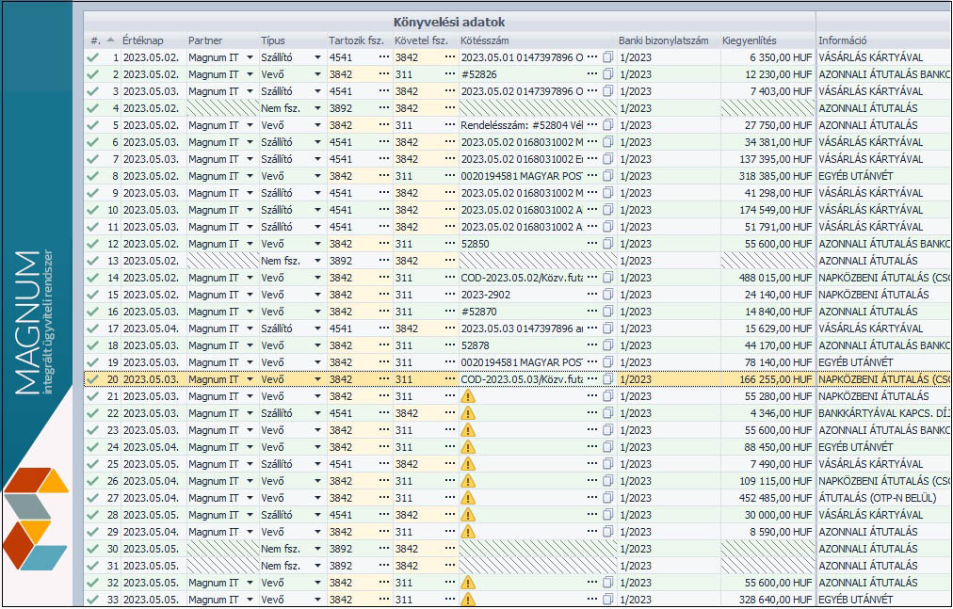Toggle the green checkmark on row 30
This screenshot has height=609, width=953.
tap(92, 549)
